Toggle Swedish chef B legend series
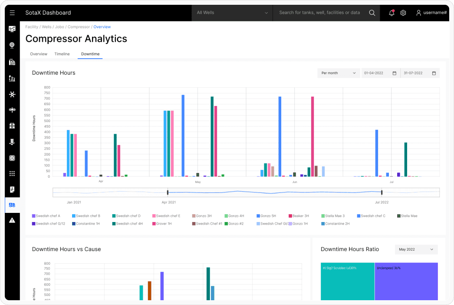This screenshot has height=305, width=454. click(86, 216)
